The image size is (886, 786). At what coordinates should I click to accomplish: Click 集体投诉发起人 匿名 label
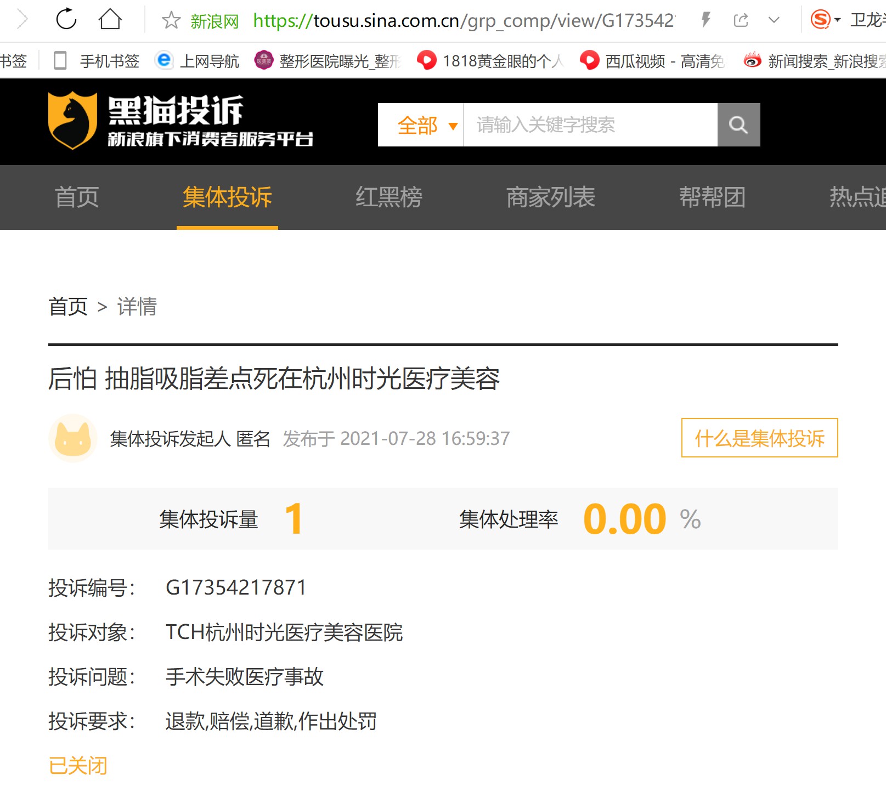(190, 439)
